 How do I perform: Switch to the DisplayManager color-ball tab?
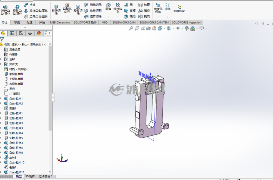39,33
